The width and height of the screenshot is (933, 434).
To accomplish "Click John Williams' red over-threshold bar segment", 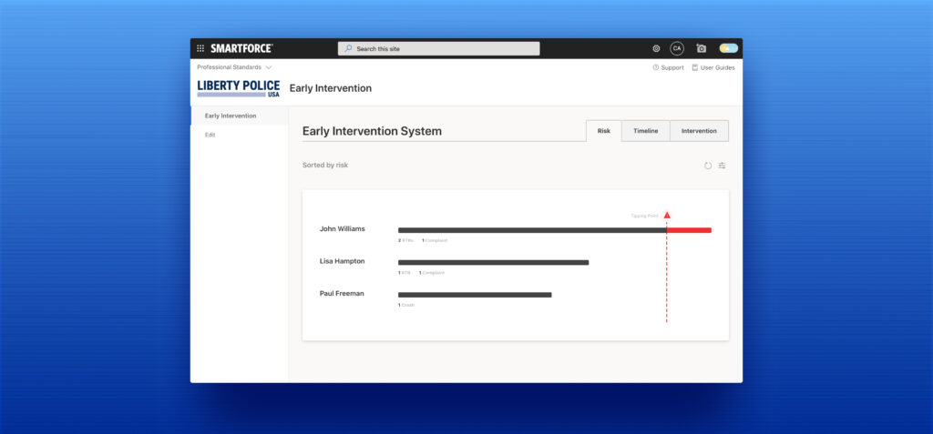I will [x=689, y=230].
